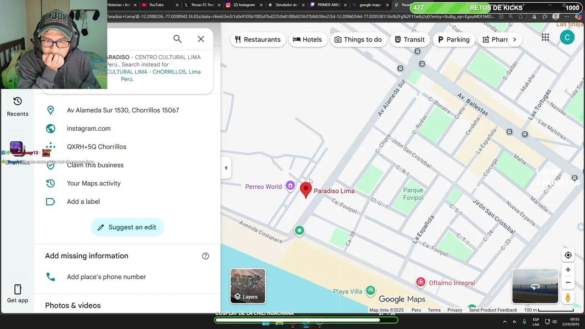
Task: Collapse the side panel arrow
Action: click(226, 168)
